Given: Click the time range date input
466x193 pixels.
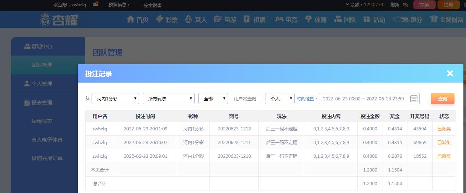Looking at the screenshot, I should tap(369, 99).
